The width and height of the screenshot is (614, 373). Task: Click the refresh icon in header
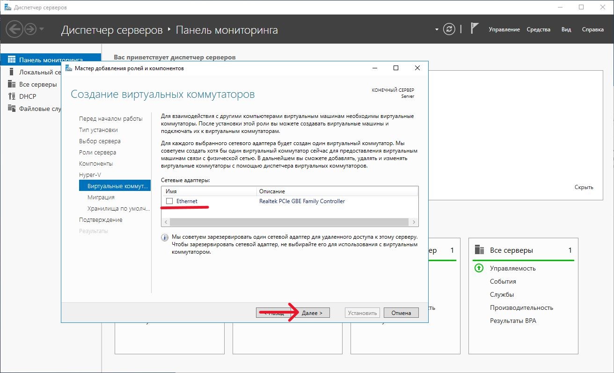coord(449,29)
